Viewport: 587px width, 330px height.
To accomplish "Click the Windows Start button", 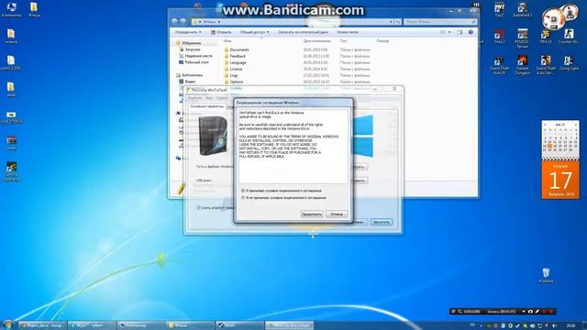I will (8, 325).
